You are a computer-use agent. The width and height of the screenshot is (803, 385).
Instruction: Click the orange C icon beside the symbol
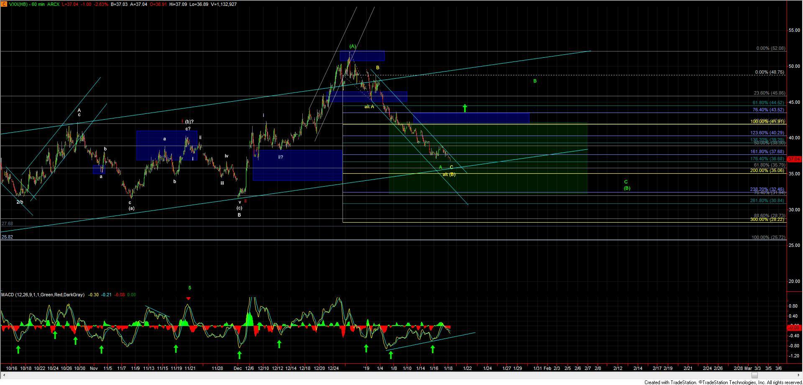click(x=3, y=4)
